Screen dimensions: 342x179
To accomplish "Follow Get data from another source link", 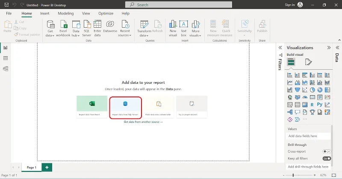I will [143, 122].
